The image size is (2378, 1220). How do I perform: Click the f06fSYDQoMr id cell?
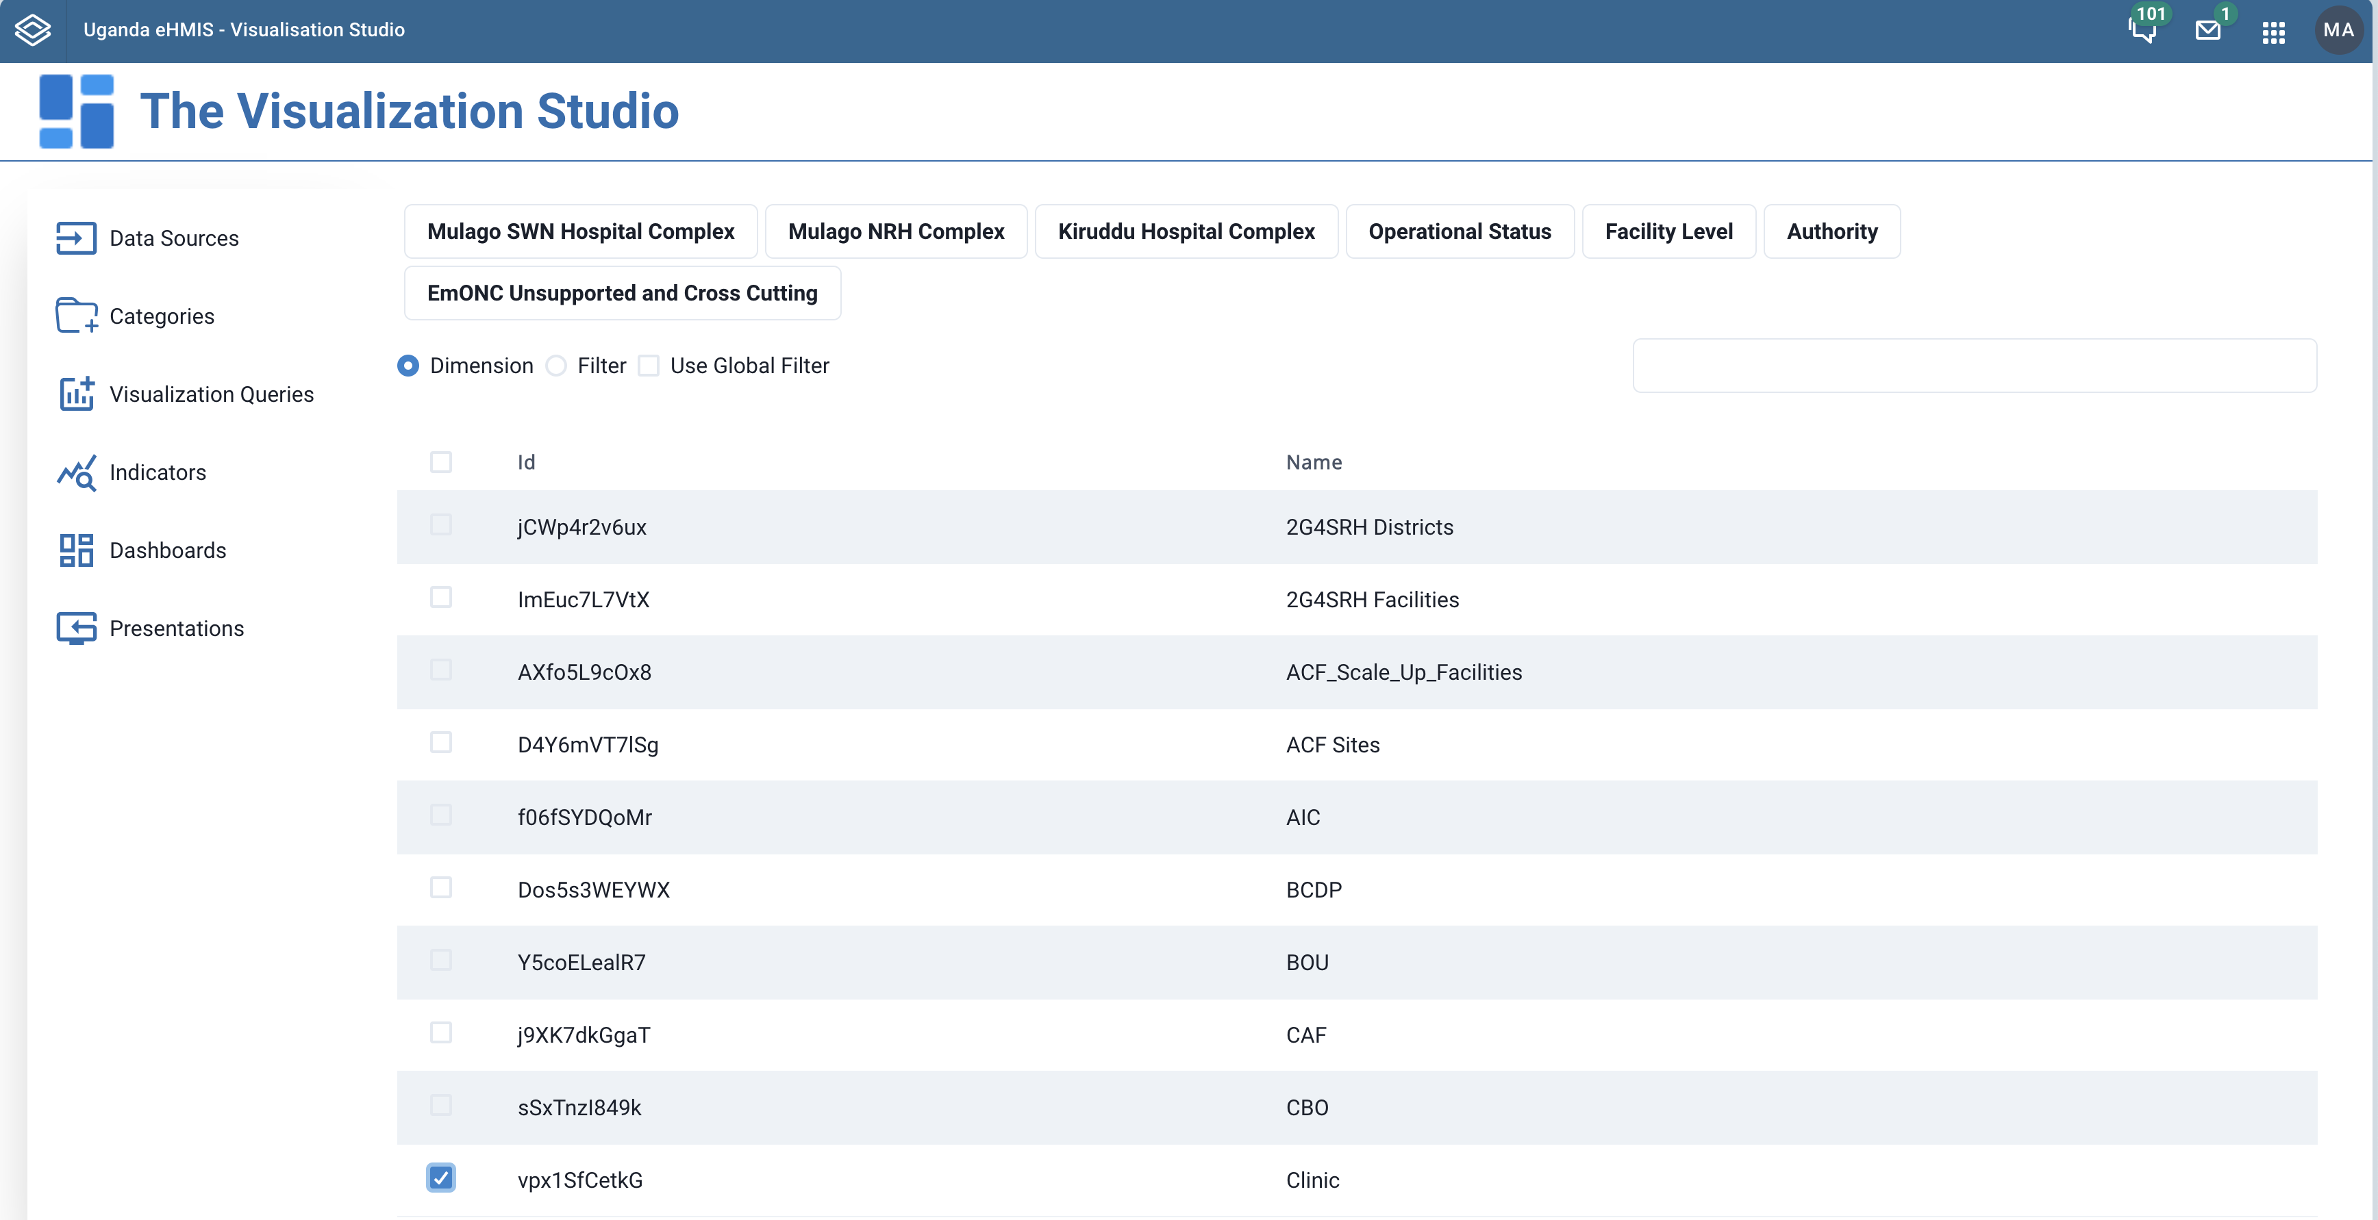[x=584, y=817]
